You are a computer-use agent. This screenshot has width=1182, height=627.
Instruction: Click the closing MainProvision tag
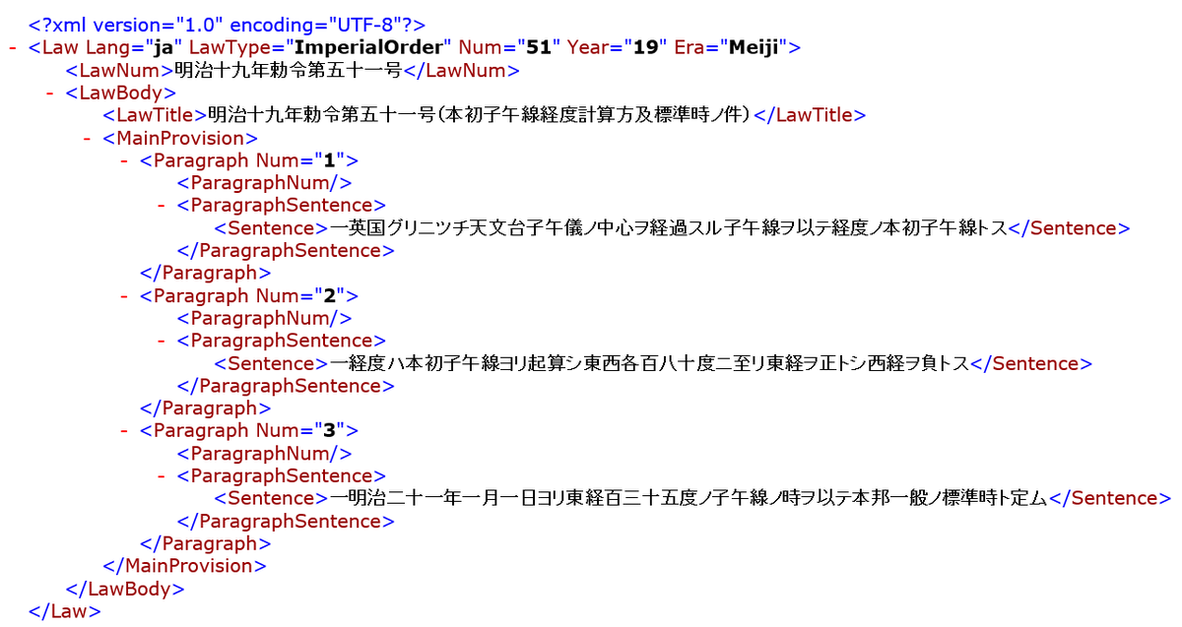click(x=184, y=566)
